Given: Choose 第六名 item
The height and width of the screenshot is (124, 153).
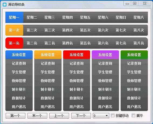Looking at the screenshot, I should tap(103, 43).
